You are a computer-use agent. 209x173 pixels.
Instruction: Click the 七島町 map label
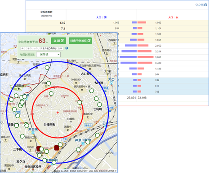(x=98, y=109)
